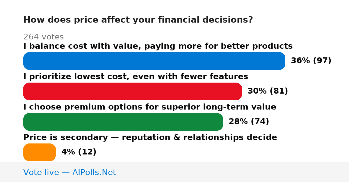This screenshot has width=349, height=182.
Task: Click the 30% (81) result label
Action: [268, 91]
